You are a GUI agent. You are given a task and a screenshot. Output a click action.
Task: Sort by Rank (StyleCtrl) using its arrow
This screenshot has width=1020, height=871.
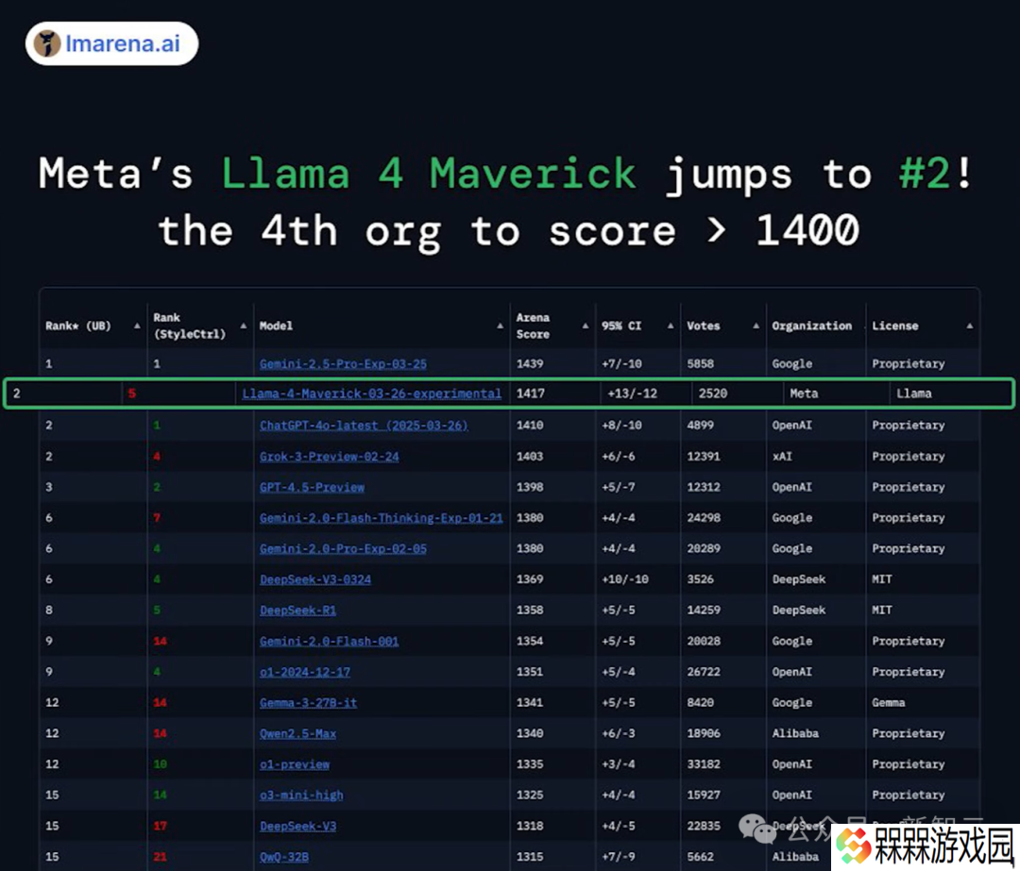click(x=244, y=326)
